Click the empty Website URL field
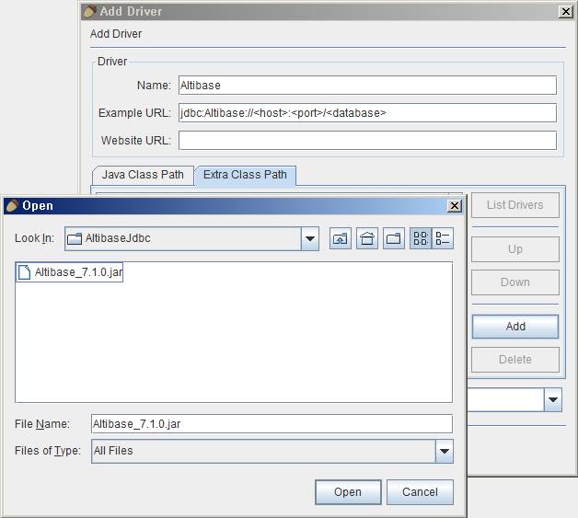The height and width of the screenshot is (518, 578). (367, 141)
